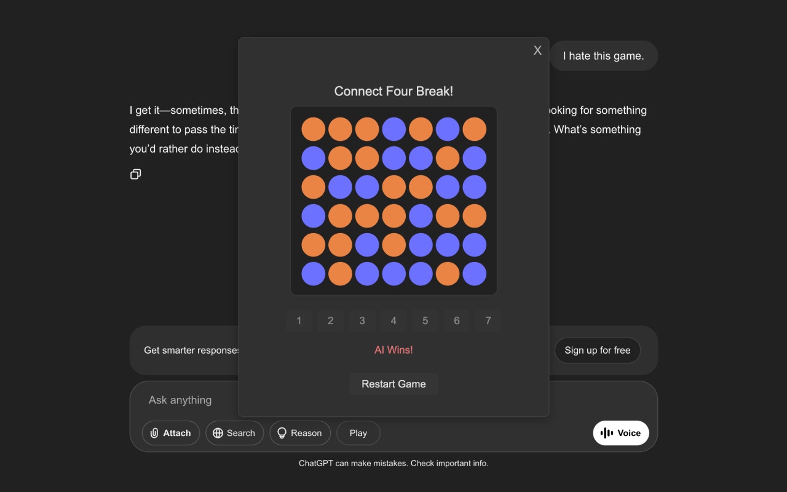Select the Play option in the composer

point(358,433)
